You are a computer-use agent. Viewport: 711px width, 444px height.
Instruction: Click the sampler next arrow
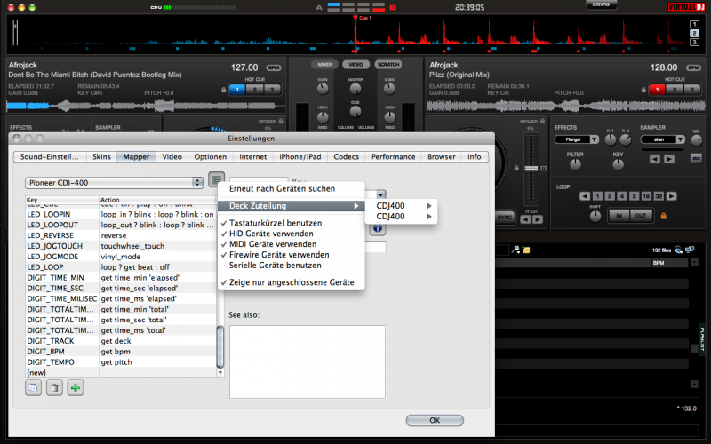click(x=669, y=159)
